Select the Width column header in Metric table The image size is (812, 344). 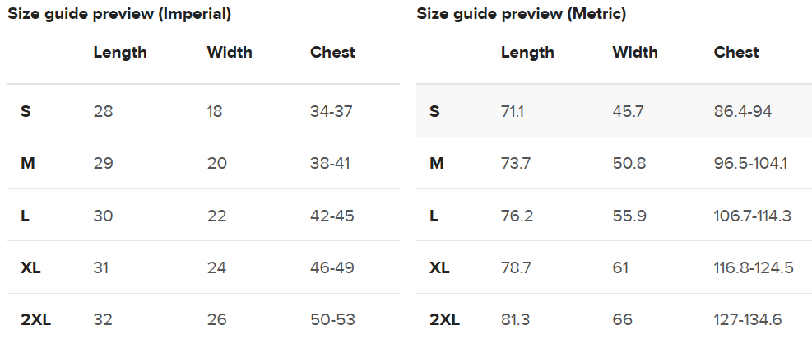click(x=635, y=53)
